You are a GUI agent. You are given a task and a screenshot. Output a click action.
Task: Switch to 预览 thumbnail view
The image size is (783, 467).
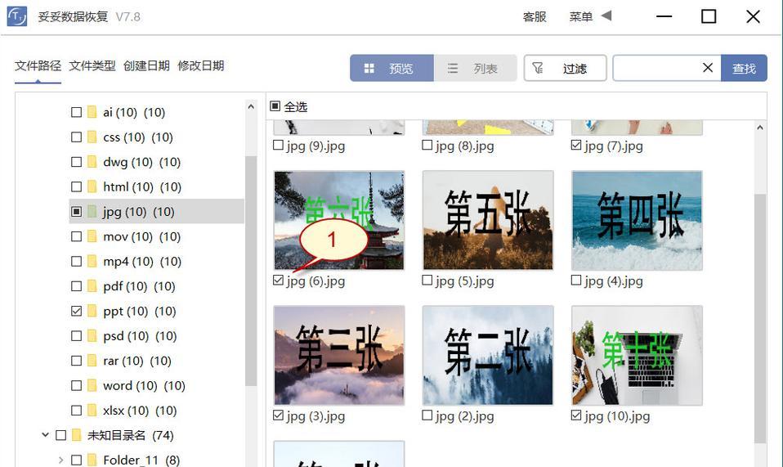point(392,68)
